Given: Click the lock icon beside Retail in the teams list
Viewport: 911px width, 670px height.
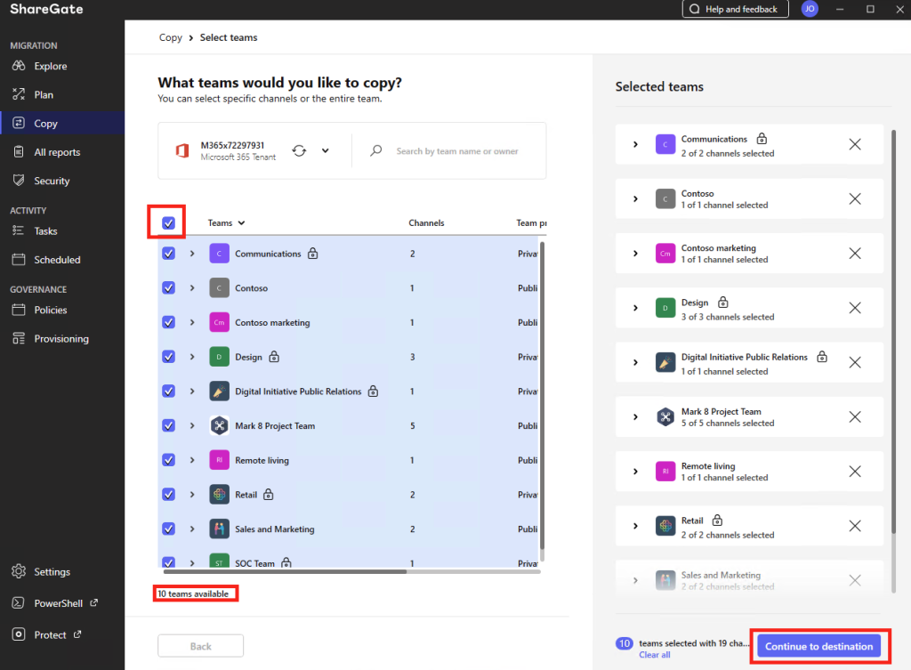Looking at the screenshot, I should coord(269,495).
